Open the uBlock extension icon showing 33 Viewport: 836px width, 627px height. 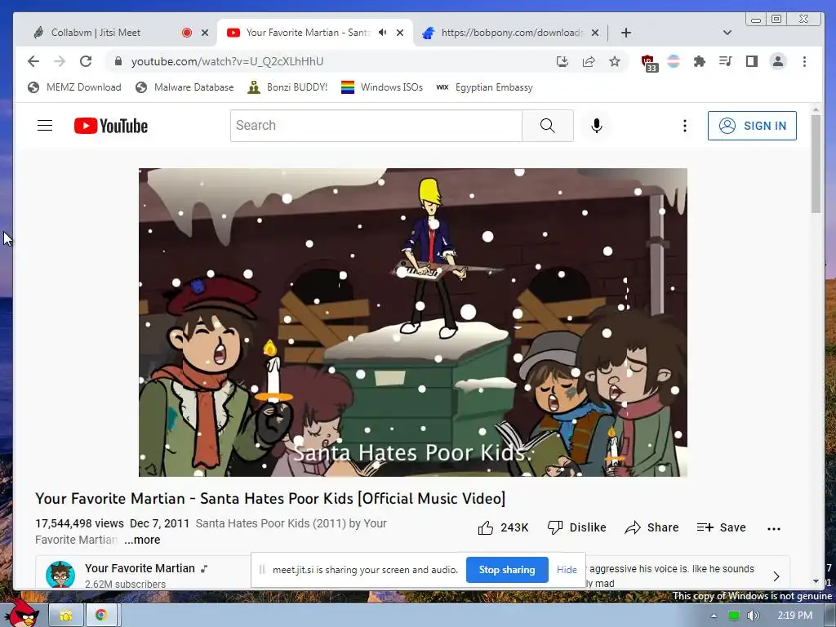coord(649,62)
